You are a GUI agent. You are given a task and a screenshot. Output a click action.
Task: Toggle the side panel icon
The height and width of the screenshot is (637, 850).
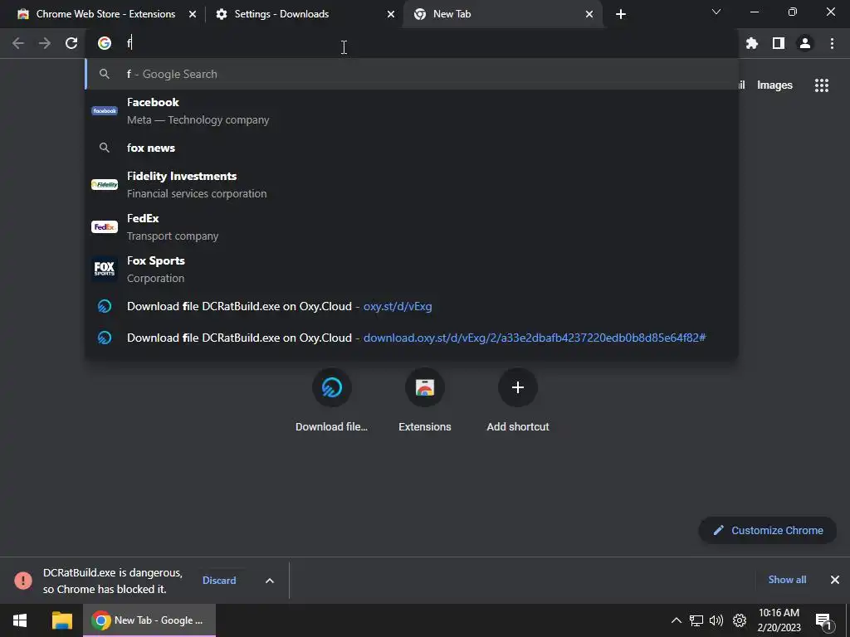779,43
